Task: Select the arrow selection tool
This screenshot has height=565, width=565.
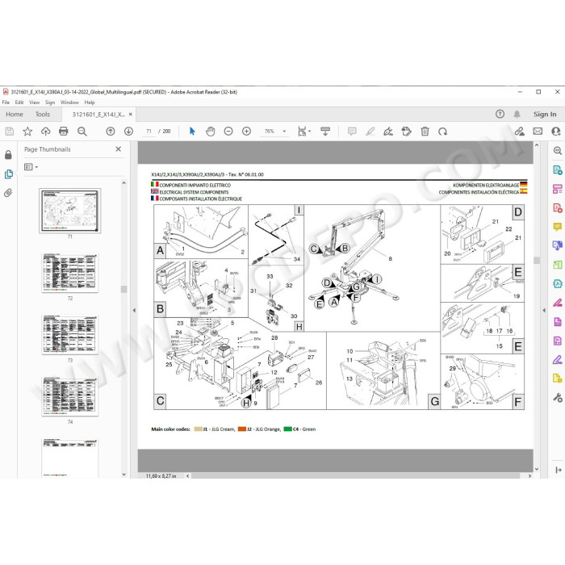Action: 192,132
